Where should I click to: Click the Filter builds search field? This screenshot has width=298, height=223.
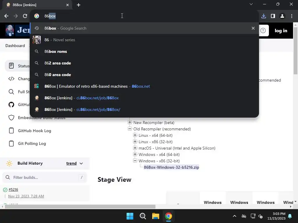coord(45,177)
